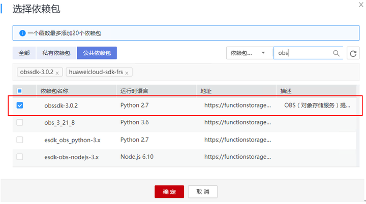Click the 取消 cancel button

203,191
